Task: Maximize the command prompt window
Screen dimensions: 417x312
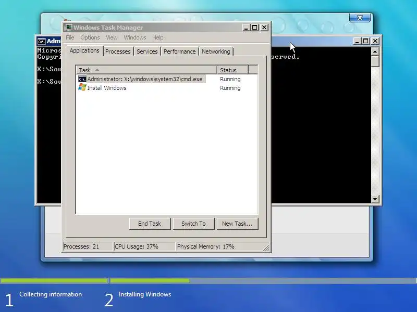Action: point(366,41)
